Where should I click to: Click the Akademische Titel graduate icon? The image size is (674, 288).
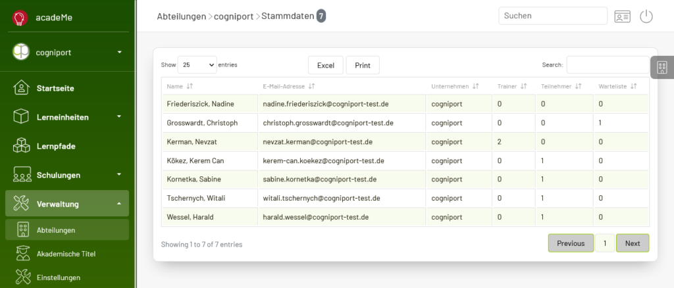[x=22, y=254]
